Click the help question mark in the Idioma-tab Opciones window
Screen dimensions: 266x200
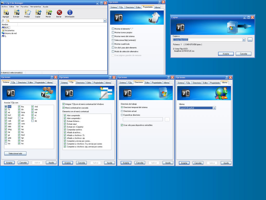pyautogui.click(x=227, y=78)
